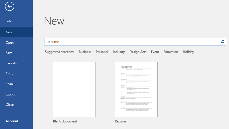This screenshot has width=229, height=129.
Task: Select the Blank document thumbnail
Action: click(74, 89)
